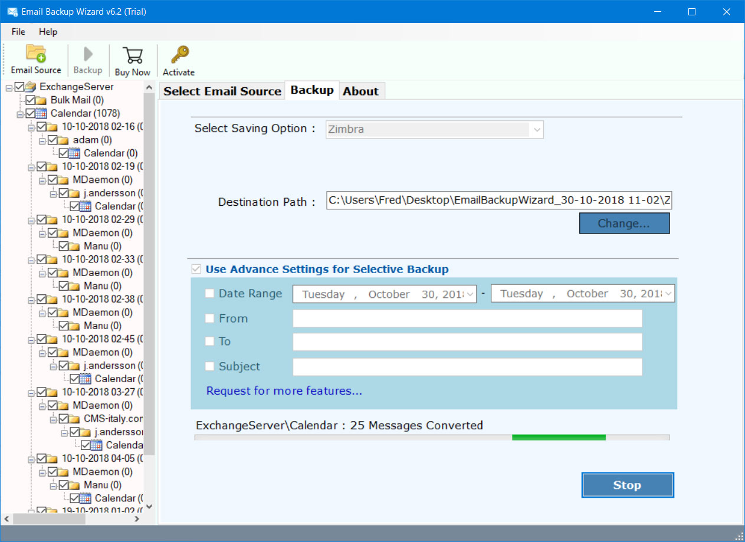Click the window resize grip icon

(739, 536)
